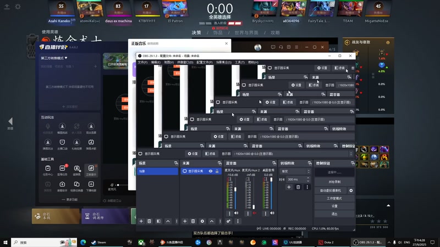Add a transition with plus icon

tap(289, 187)
